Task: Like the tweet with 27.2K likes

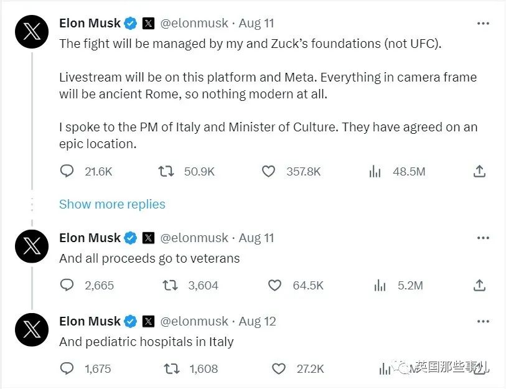Action: (278, 368)
